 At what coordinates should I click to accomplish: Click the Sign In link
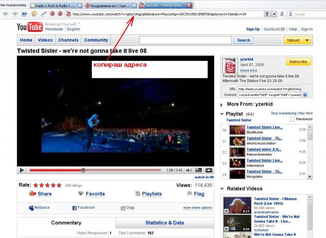tap(307, 29)
